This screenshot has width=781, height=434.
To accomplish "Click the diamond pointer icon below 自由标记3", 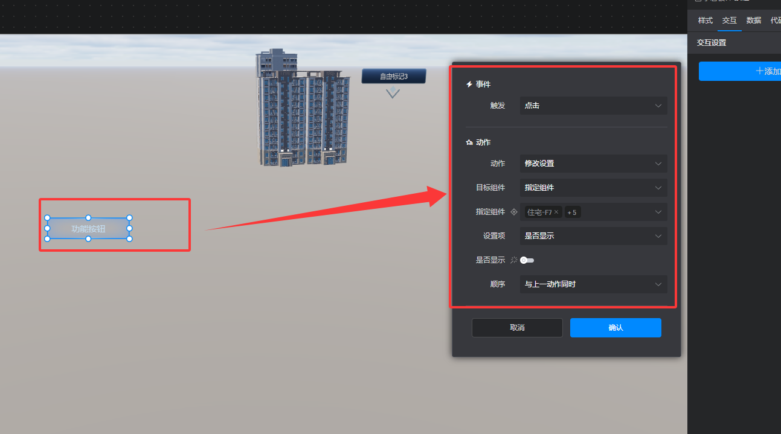I will click(x=393, y=92).
